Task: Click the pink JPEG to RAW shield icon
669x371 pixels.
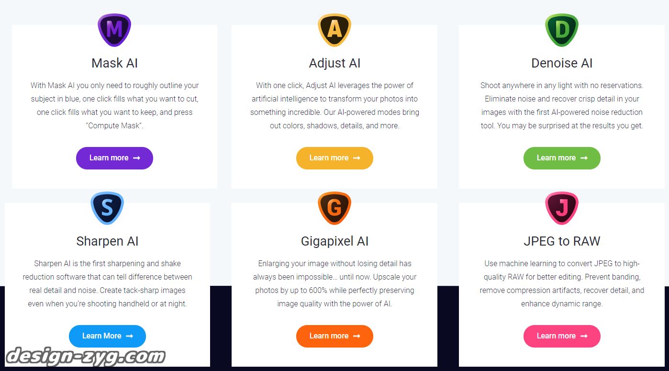Action: coord(562,208)
